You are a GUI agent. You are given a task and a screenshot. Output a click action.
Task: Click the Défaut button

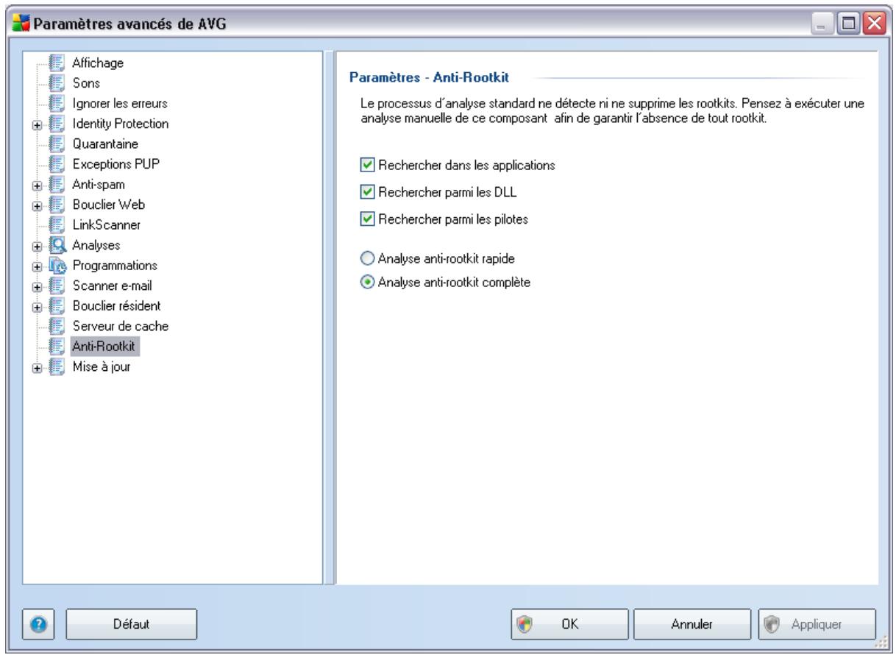(x=132, y=623)
